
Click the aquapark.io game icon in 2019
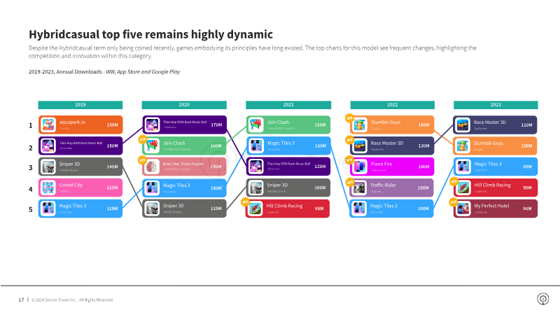[48, 125]
